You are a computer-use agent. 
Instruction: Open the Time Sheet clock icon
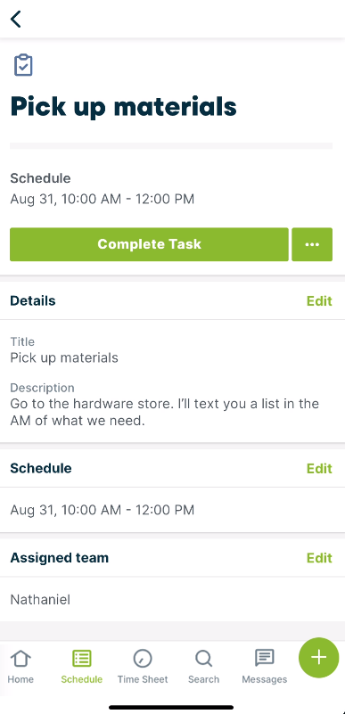click(143, 659)
